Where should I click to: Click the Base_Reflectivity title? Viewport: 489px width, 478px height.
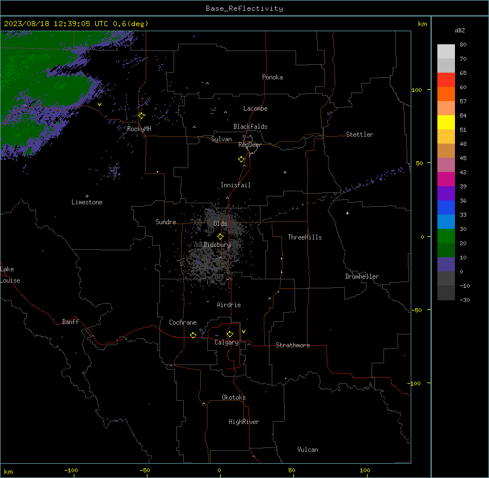click(x=244, y=9)
